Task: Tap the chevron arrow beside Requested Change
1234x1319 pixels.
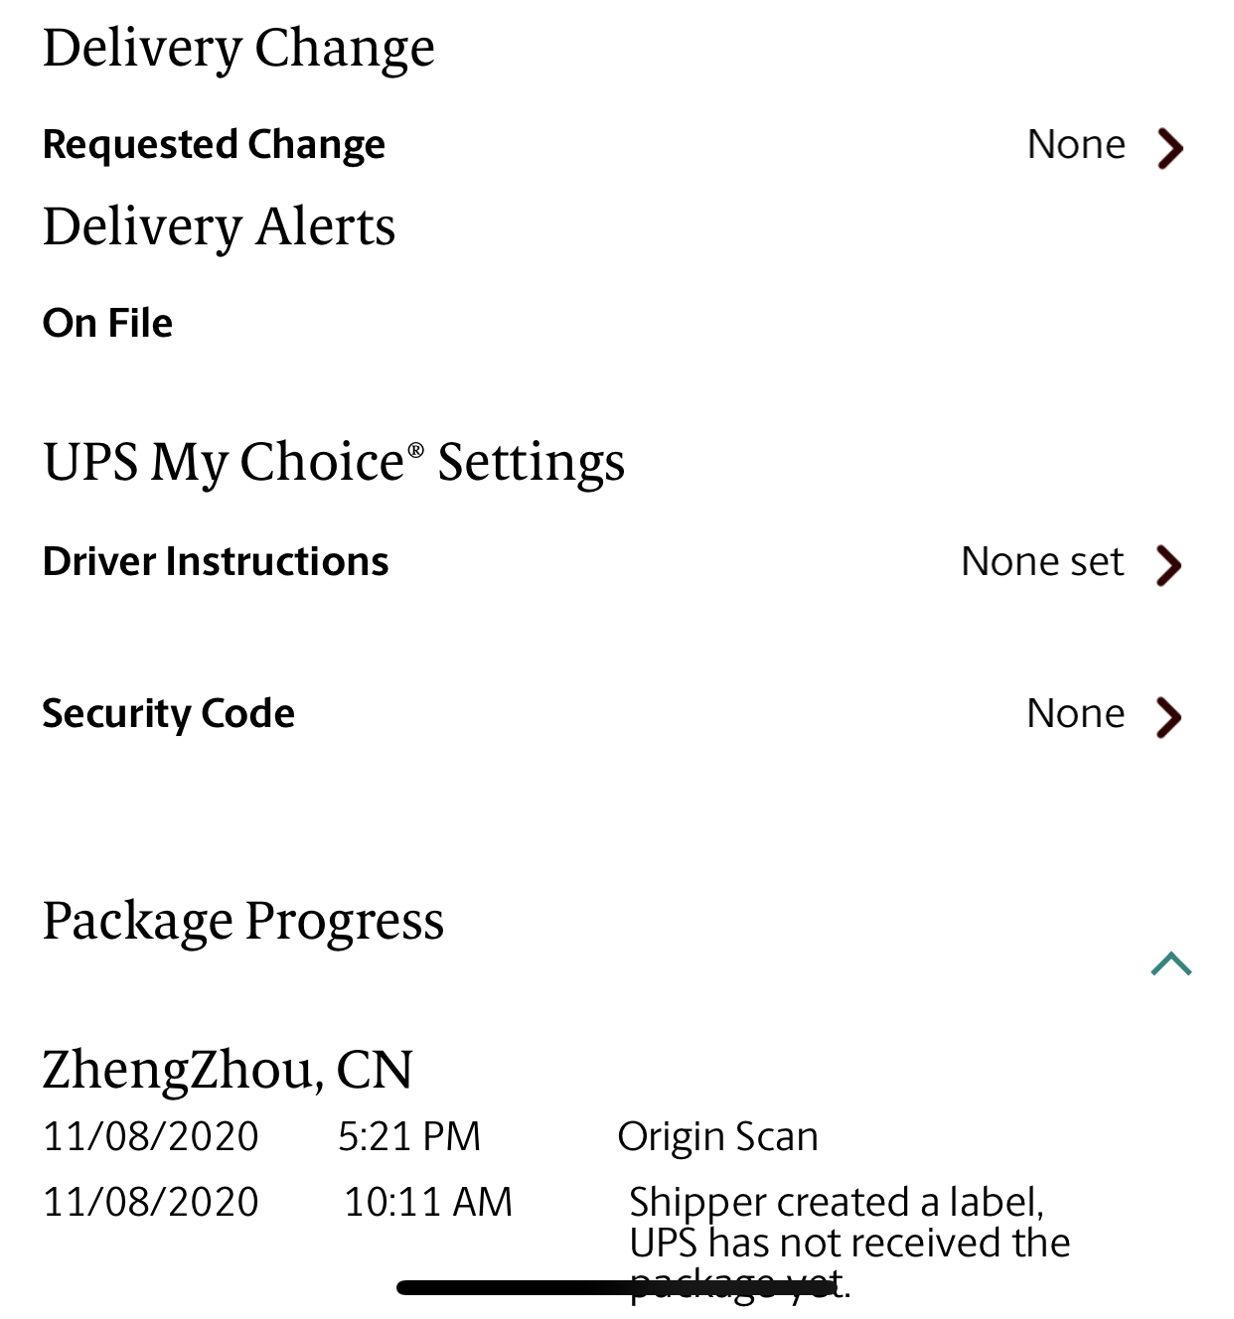Action: [1170, 148]
